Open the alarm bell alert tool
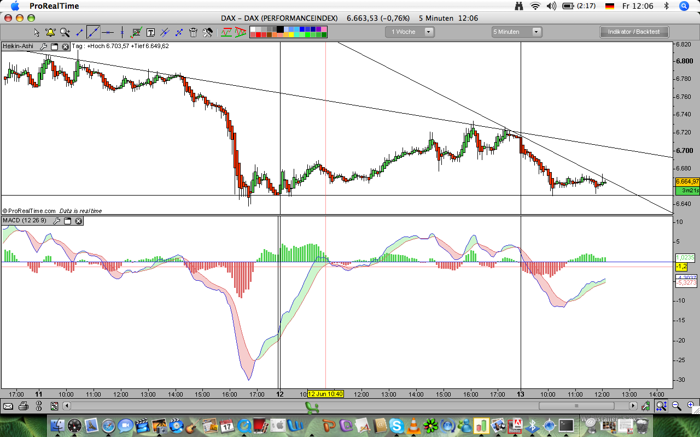The width and height of the screenshot is (700, 437). click(50, 32)
